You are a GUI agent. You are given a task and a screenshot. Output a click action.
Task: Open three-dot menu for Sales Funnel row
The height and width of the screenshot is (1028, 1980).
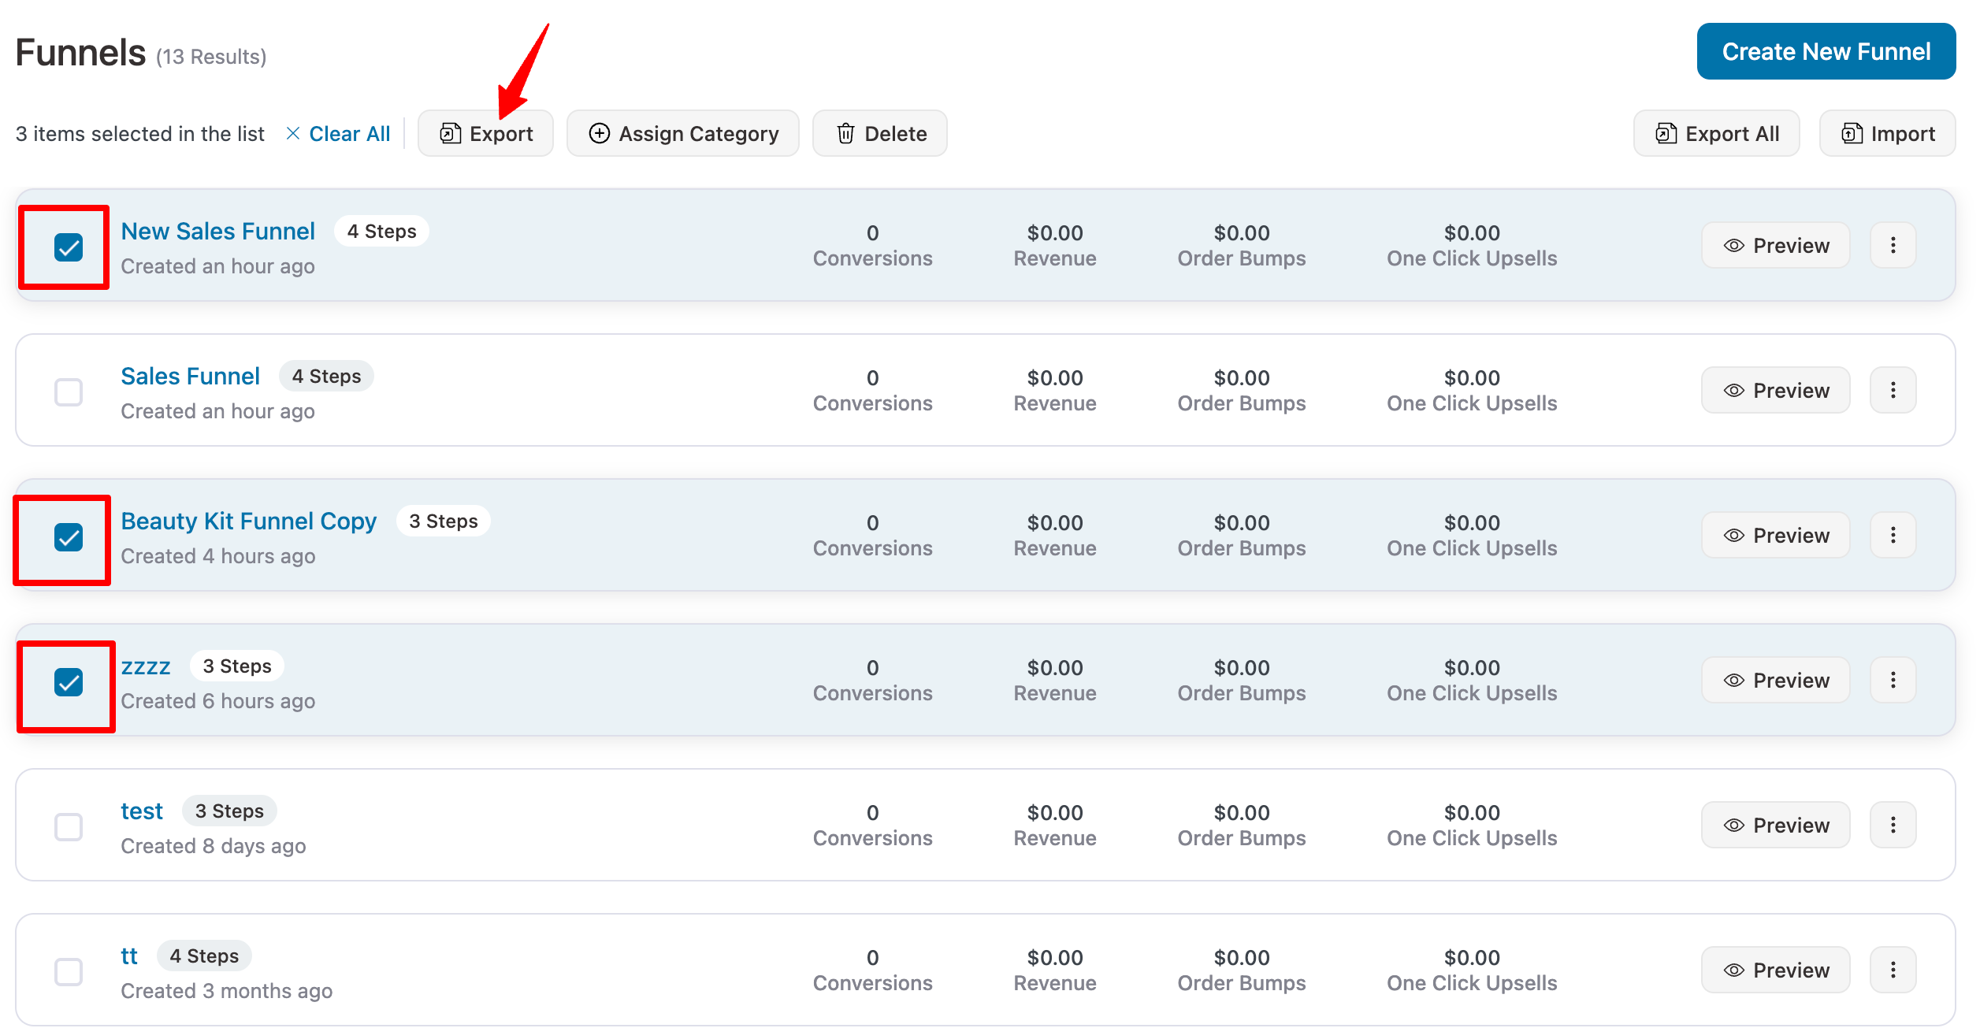click(x=1893, y=391)
